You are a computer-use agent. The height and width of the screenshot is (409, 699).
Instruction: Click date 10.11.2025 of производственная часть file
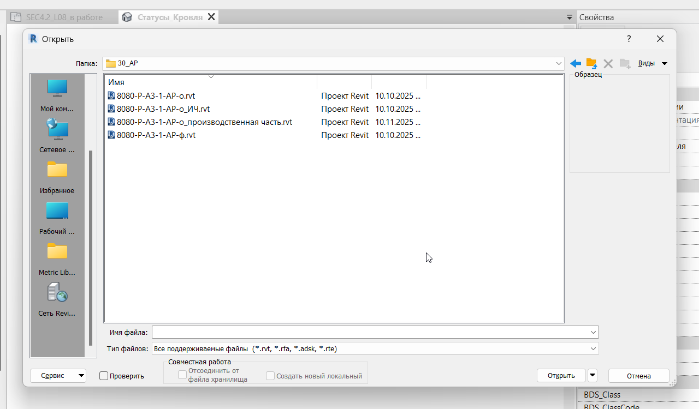pos(397,122)
